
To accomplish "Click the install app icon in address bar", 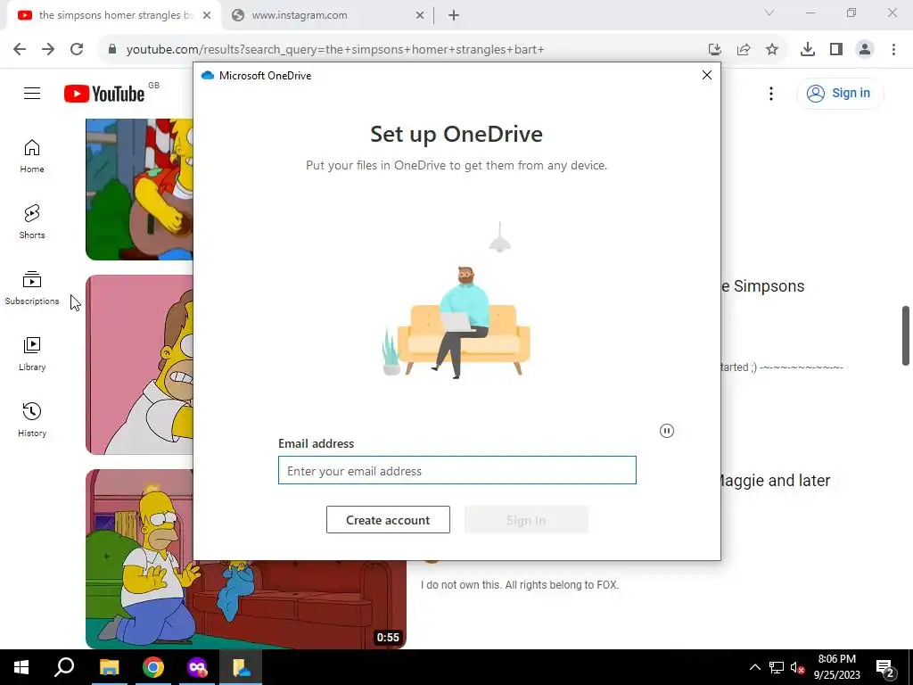I will click(x=715, y=50).
